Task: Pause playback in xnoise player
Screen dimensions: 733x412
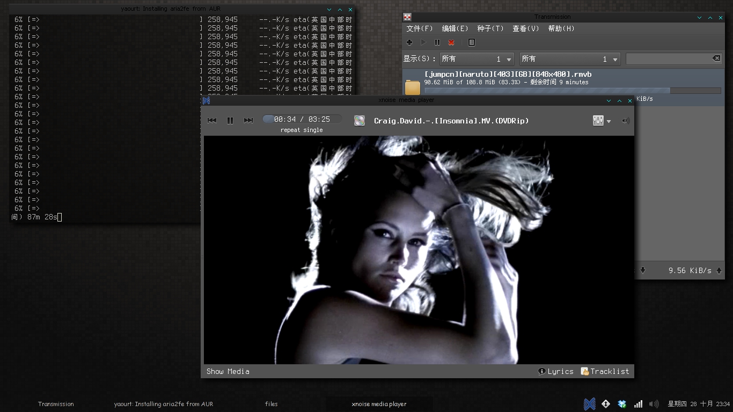Action: (230, 121)
